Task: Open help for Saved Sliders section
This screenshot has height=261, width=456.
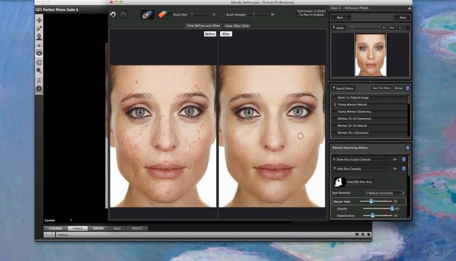Action: coord(407,88)
